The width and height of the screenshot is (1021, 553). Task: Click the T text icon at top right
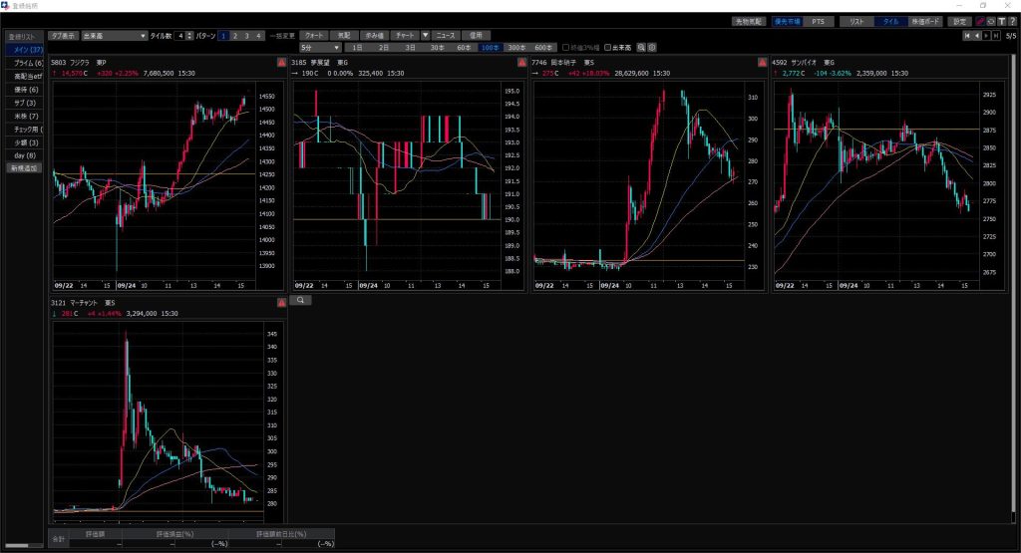click(x=1001, y=21)
